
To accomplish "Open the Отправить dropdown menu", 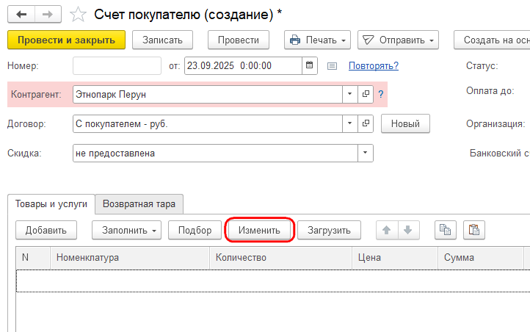I will pos(398,40).
